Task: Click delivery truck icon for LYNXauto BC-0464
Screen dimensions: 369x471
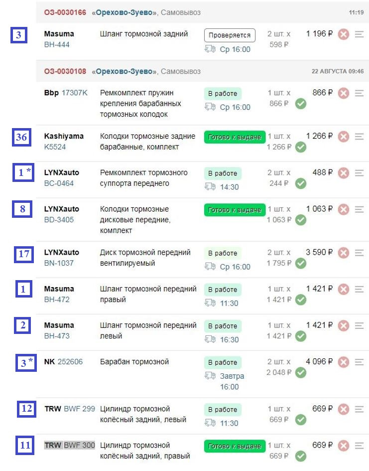Action: point(210,187)
